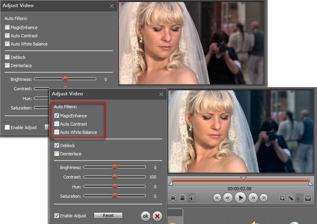
Task: Toggle Enable Adjust in the front dialog
Action: [x=56, y=215]
